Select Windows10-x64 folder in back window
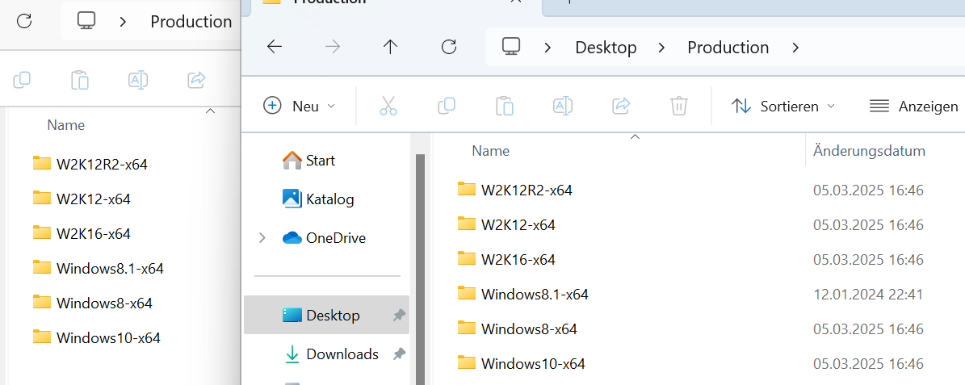The width and height of the screenshot is (965, 385). pyautogui.click(x=96, y=337)
